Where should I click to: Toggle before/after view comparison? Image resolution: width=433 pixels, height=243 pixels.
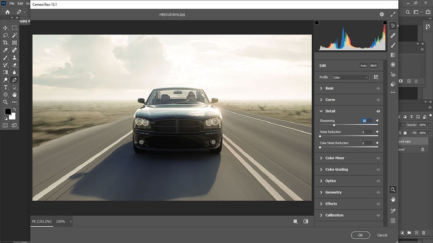pyautogui.click(x=306, y=221)
